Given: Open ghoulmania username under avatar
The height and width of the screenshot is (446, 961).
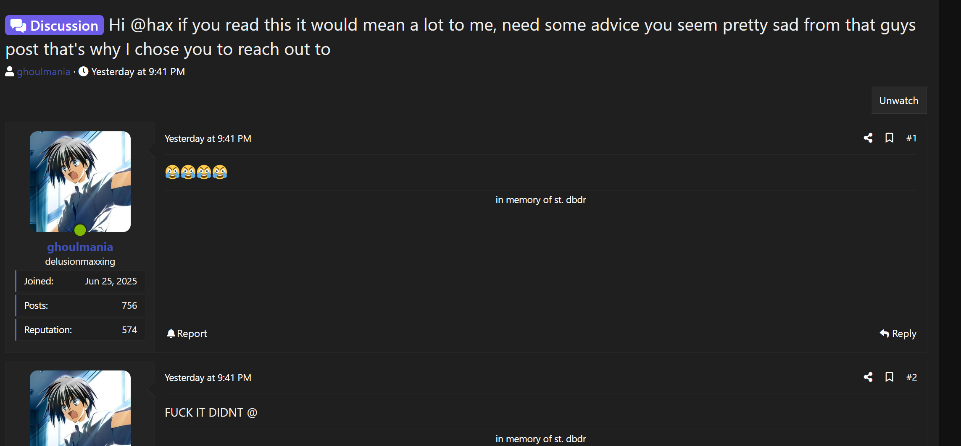Looking at the screenshot, I should pyautogui.click(x=80, y=247).
